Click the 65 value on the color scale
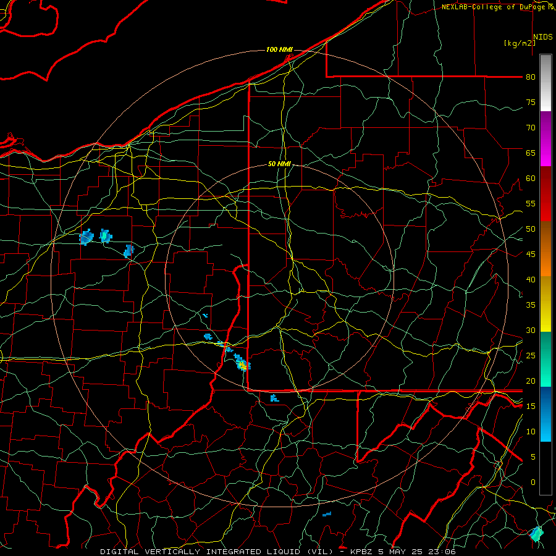Image resolution: width=556 pixels, height=556 pixels. pyautogui.click(x=531, y=153)
